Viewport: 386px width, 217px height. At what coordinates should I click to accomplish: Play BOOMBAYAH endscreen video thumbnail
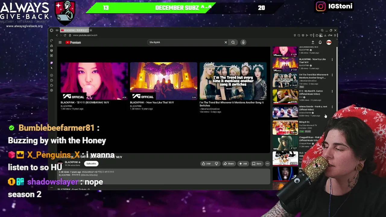coord(94,81)
